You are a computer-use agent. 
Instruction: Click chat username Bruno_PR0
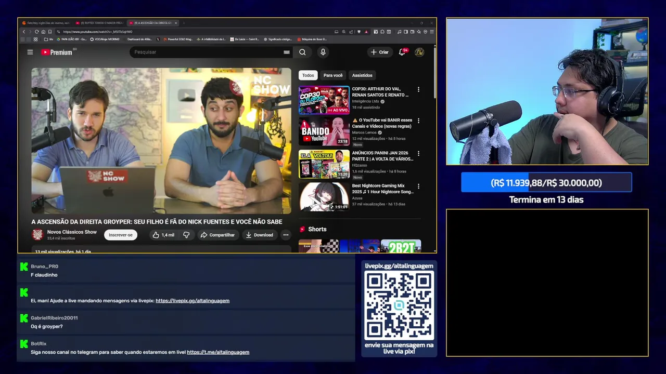[x=44, y=266]
